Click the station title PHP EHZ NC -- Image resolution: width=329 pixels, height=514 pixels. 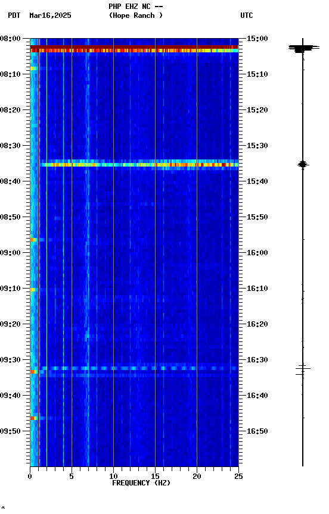point(136,7)
